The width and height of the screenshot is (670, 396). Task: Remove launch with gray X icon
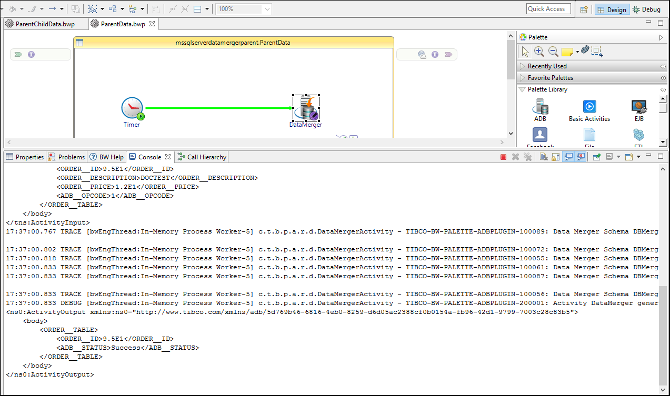516,157
